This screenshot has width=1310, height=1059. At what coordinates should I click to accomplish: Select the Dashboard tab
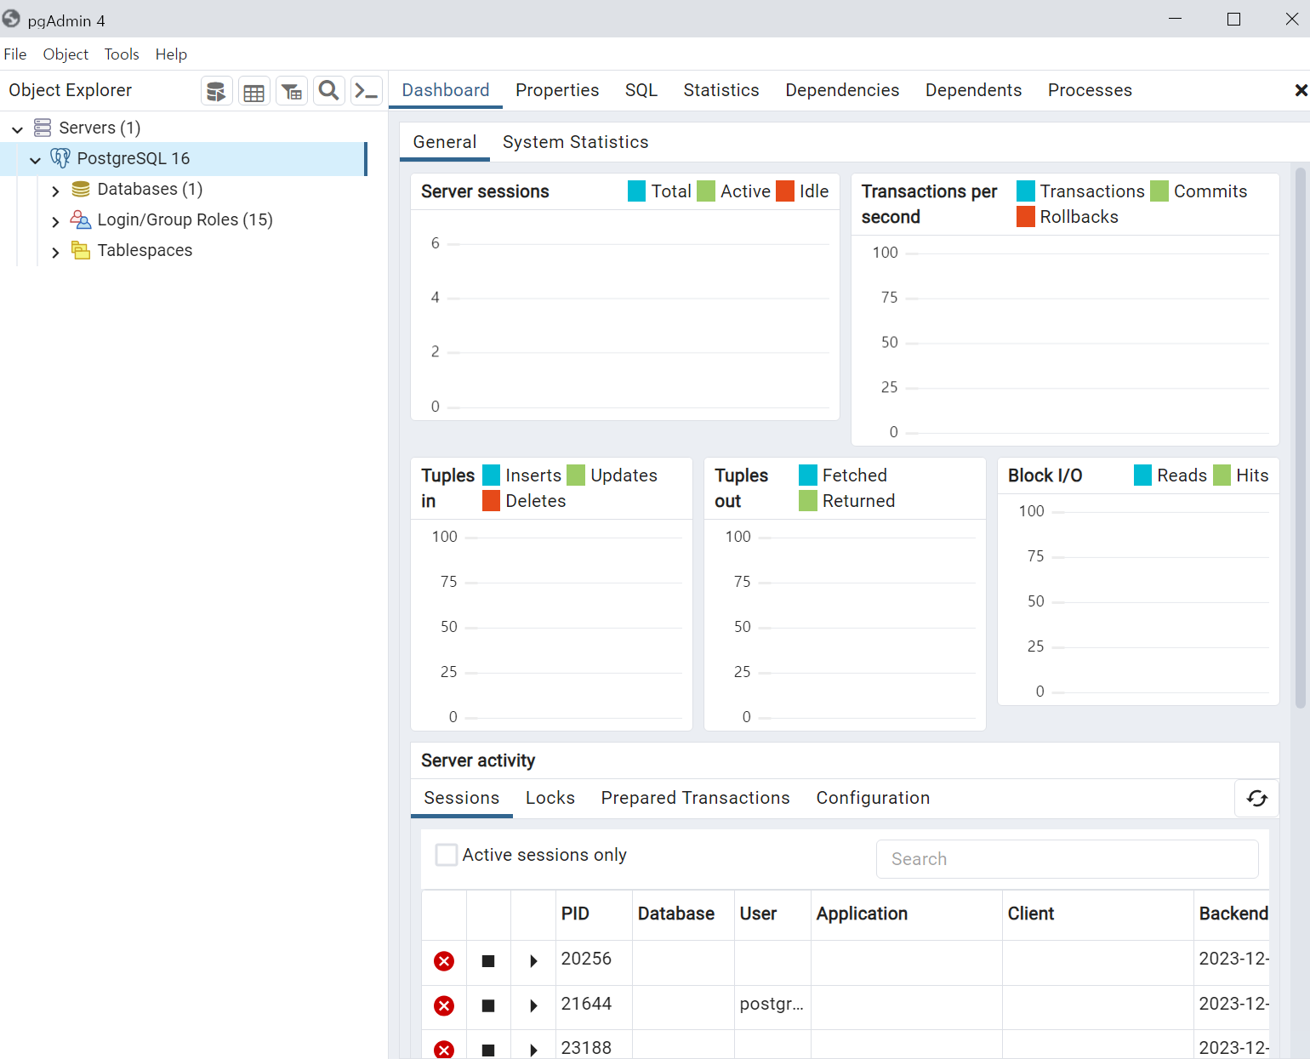(x=446, y=90)
